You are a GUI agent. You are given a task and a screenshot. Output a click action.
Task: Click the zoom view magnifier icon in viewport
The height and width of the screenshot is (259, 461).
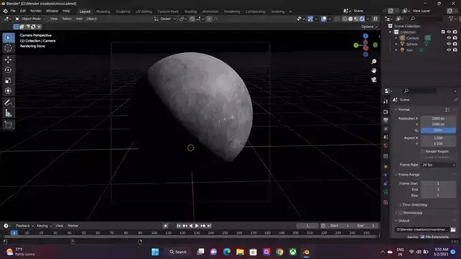pyautogui.click(x=374, y=61)
